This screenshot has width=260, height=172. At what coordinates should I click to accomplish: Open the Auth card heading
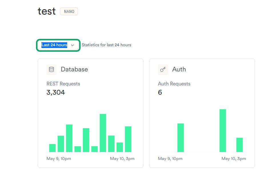point(179,69)
